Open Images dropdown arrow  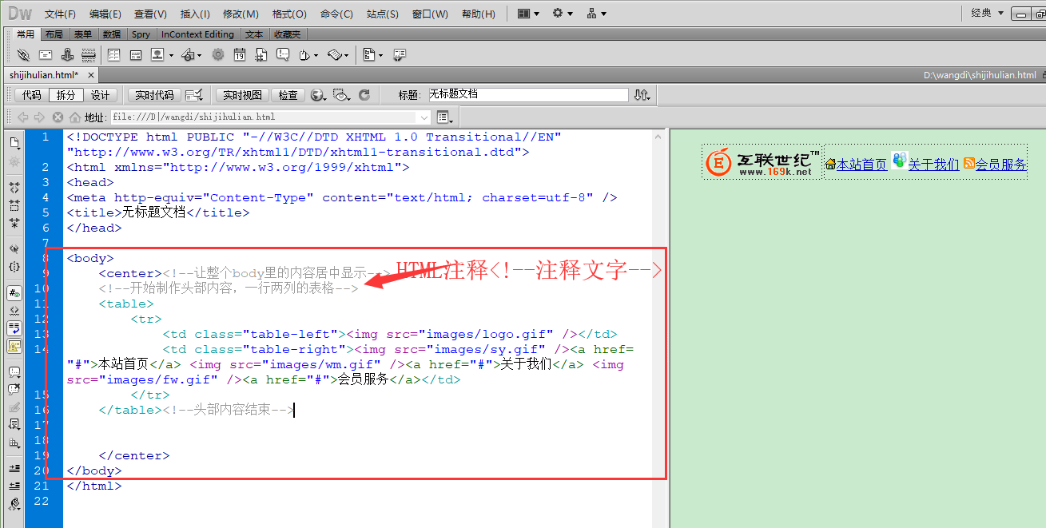[x=170, y=56]
